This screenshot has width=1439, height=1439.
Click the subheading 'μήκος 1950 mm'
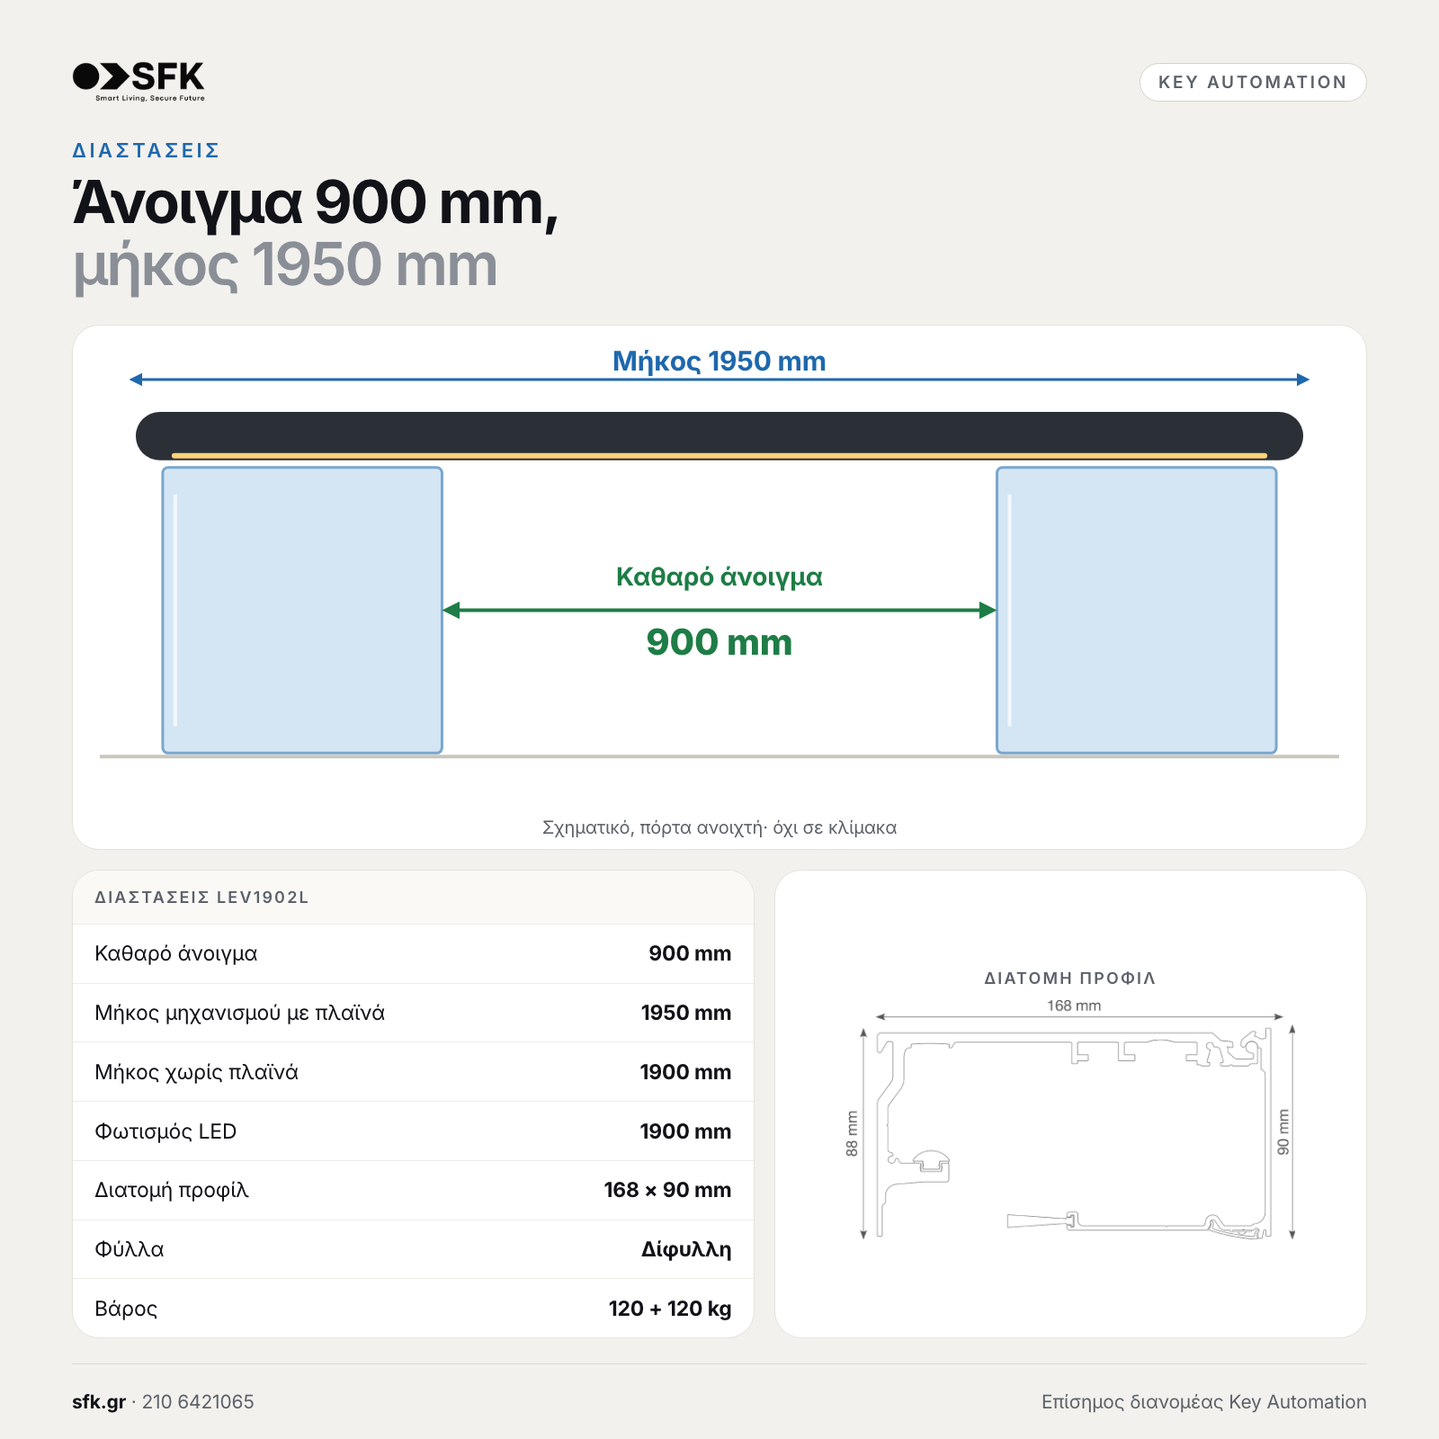tap(284, 266)
